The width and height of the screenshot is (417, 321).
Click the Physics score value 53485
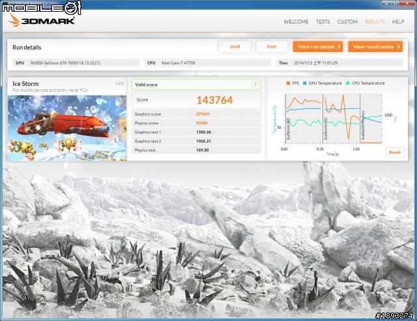(x=202, y=123)
